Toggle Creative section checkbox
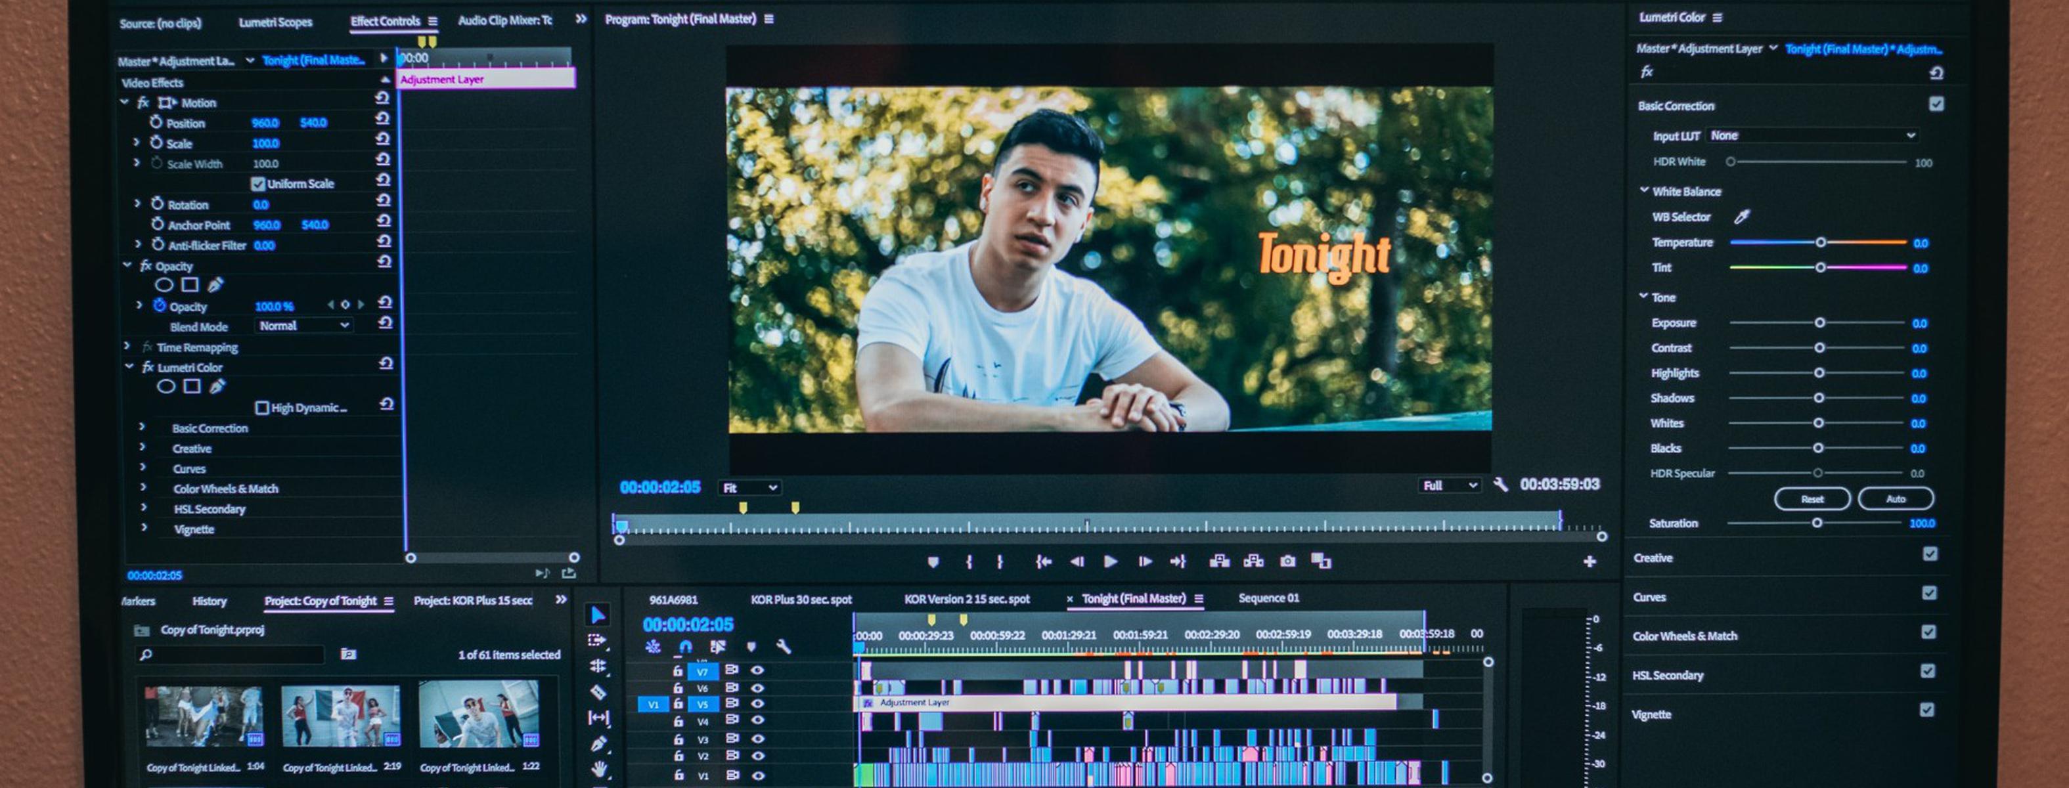Viewport: 2069px width, 788px height. pos(1930,554)
